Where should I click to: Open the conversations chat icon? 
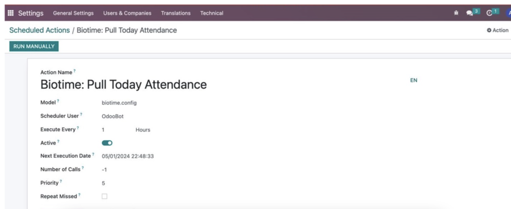tap(469, 13)
